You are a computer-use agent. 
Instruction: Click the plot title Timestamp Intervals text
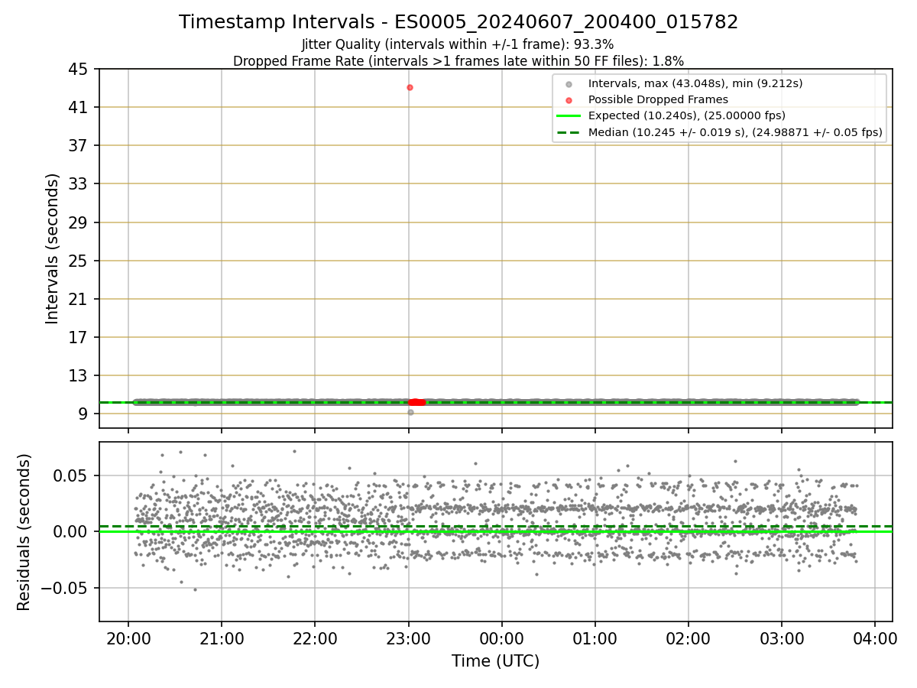[x=458, y=22]
